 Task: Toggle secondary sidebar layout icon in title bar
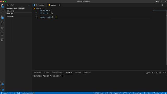coord(162,2)
